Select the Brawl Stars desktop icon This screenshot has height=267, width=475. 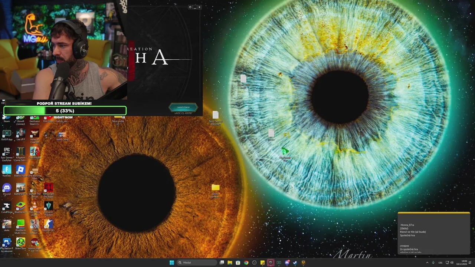pos(20,244)
